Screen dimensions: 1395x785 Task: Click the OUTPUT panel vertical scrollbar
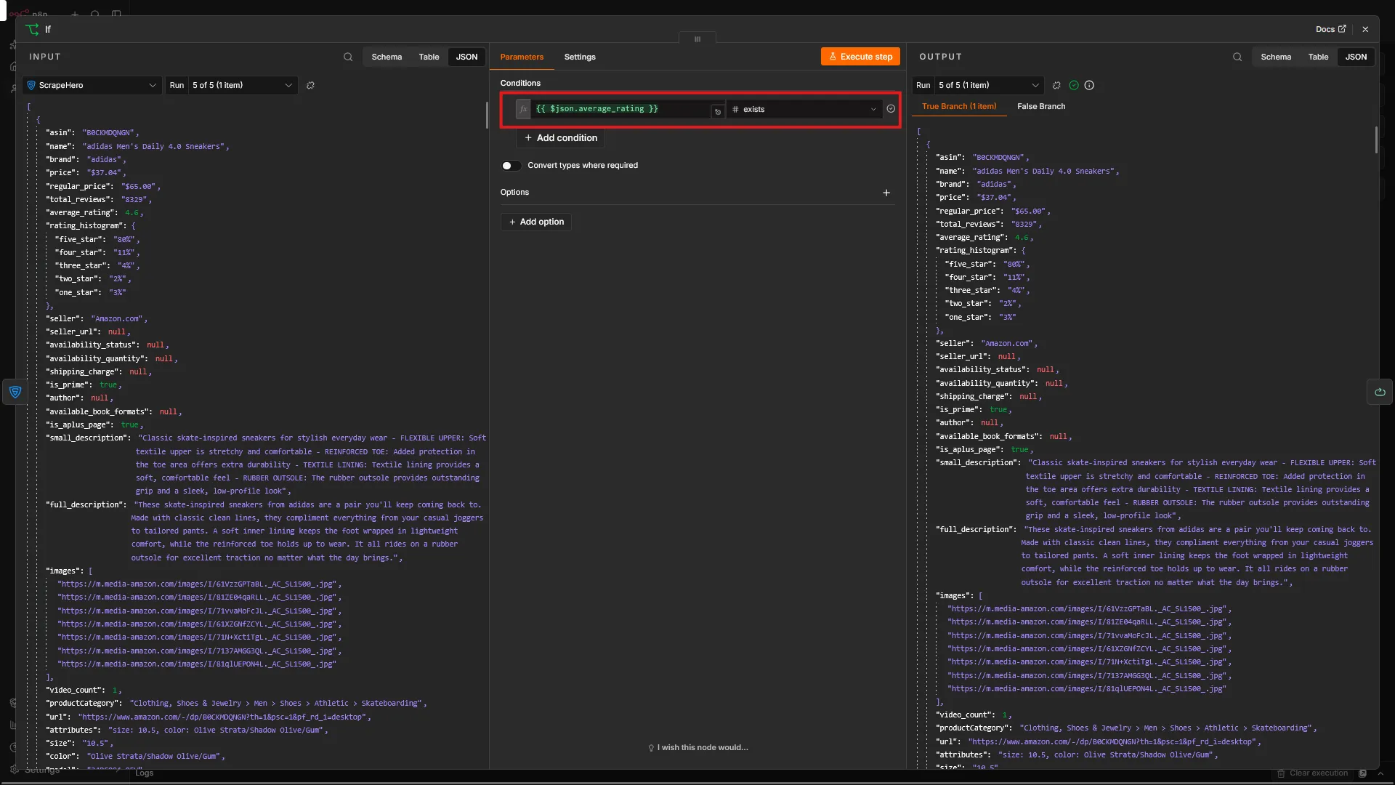[1376, 140]
